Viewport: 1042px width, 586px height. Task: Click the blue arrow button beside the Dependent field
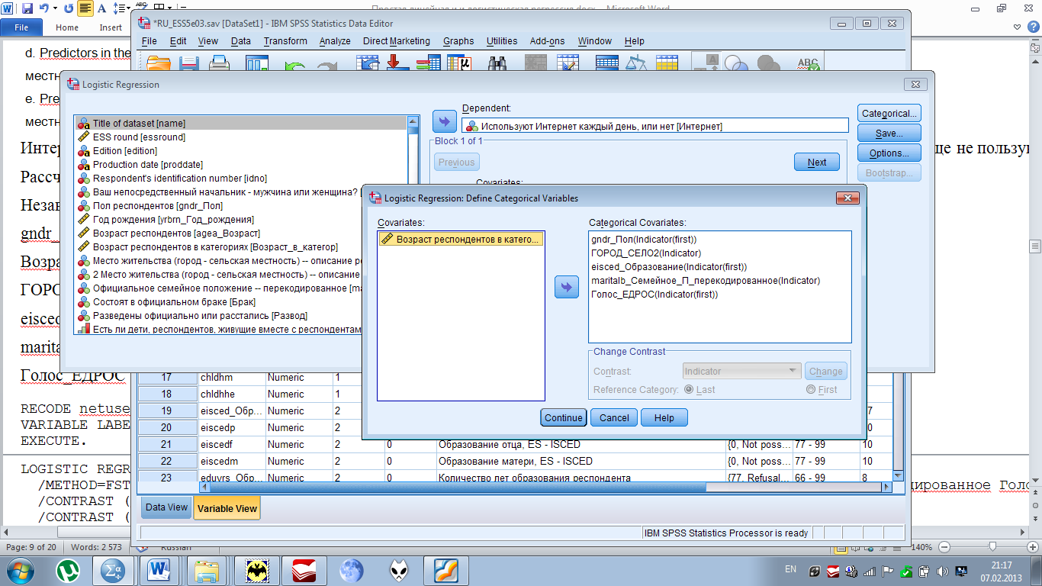(x=444, y=121)
